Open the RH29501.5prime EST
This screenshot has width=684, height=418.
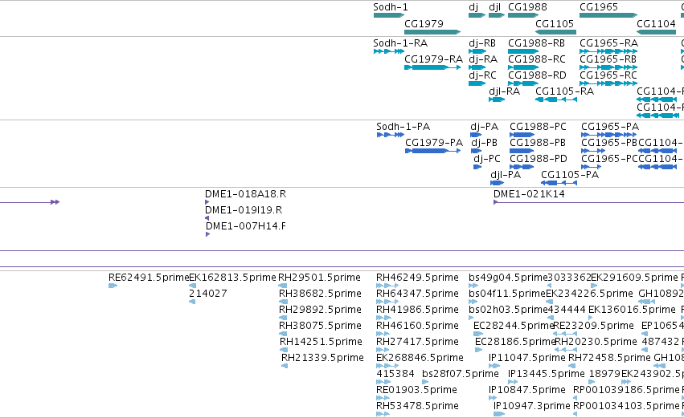coord(283,286)
